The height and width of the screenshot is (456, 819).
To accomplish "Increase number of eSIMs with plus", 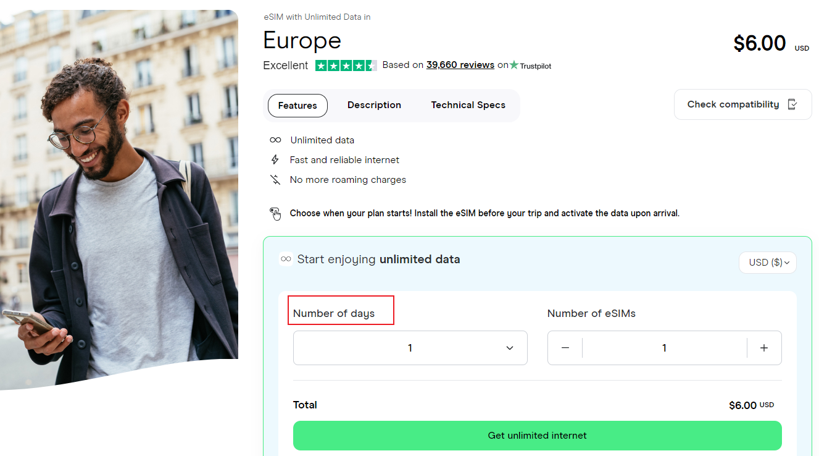I will (764, 348).
